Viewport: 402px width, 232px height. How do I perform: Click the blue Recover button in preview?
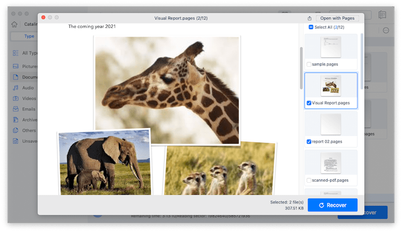[x=333, y=205]
